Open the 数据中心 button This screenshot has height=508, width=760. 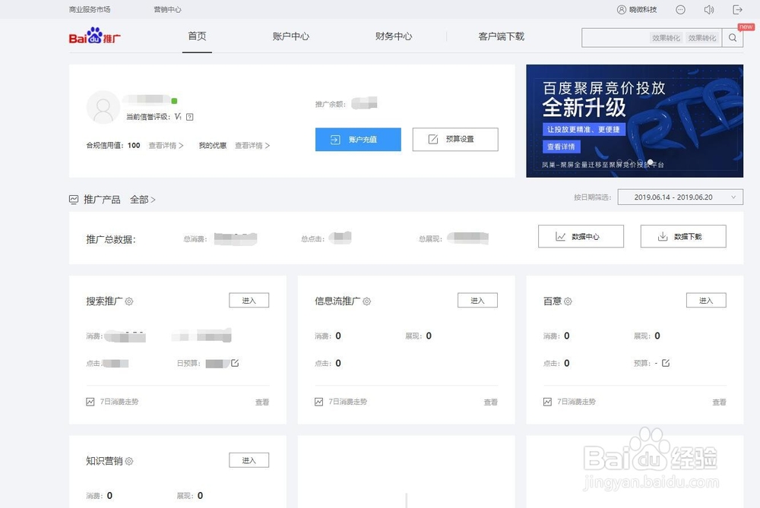581,236
